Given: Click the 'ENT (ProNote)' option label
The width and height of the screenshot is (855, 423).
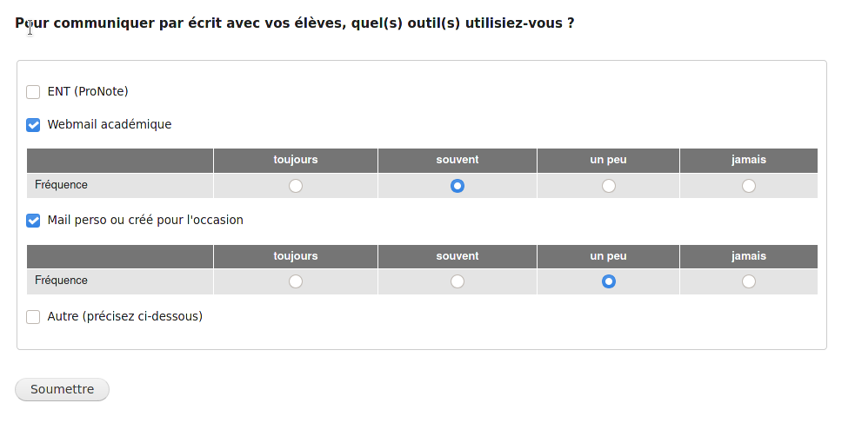Looking at the screenshot, I should point(88,91).
